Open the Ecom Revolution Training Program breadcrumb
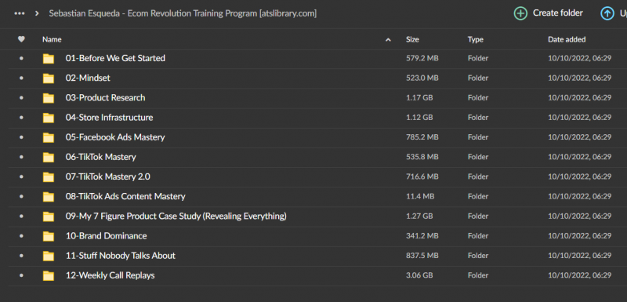The height and width of the screenshot is (302, 627). (x=183, y=13)
